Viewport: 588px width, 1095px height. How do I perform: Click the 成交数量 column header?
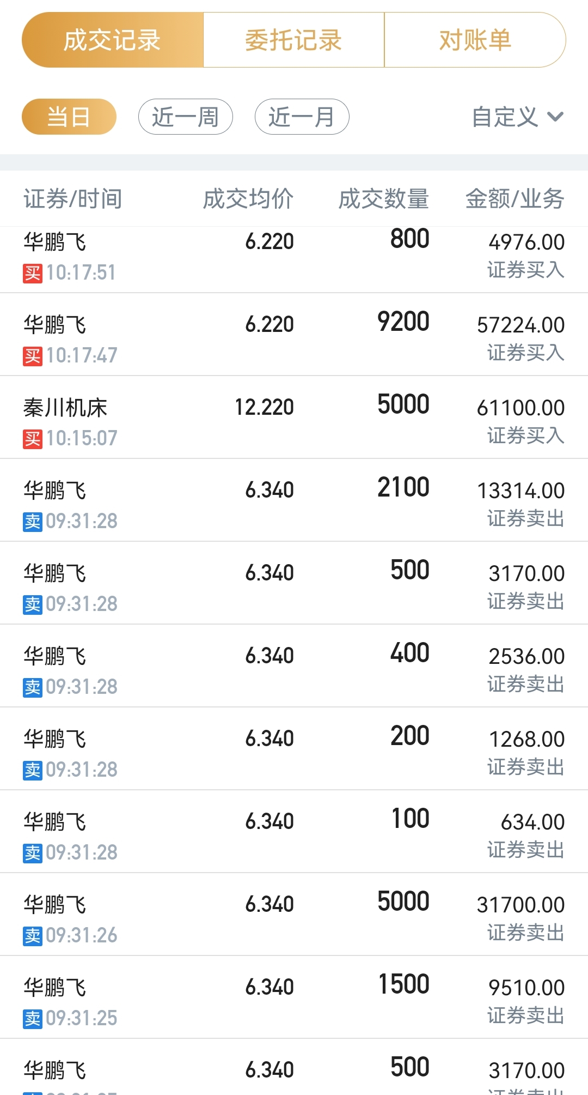pos(384,199)
